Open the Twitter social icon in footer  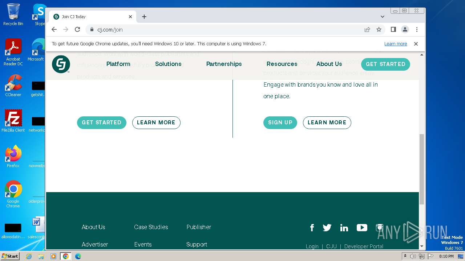(327, 228)
